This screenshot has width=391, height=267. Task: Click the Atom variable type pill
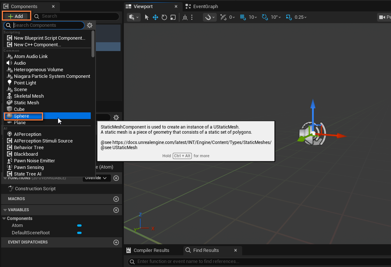pyautogui.click(x=79, y=225)
